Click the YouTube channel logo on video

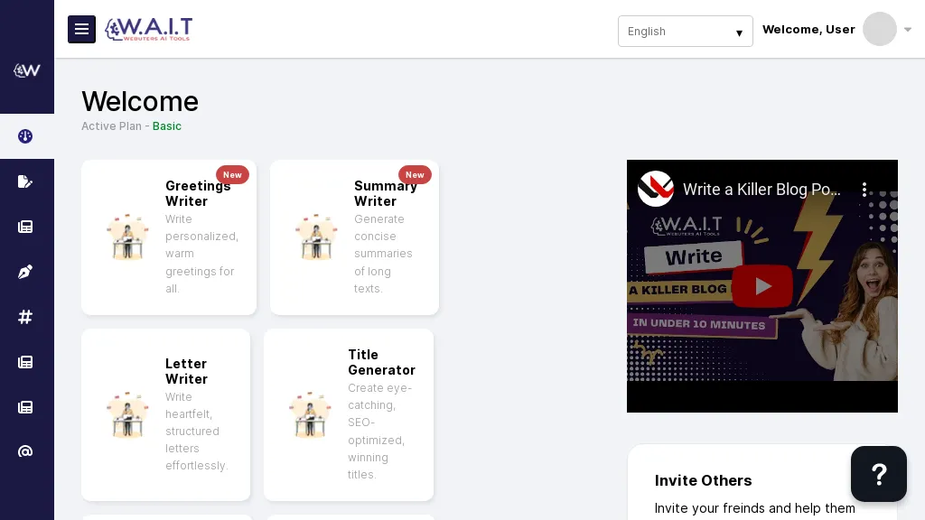click(656, 189)
